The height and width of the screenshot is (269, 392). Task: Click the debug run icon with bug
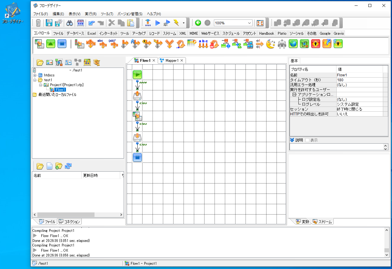pyautogui.click(x=167, y=23)
